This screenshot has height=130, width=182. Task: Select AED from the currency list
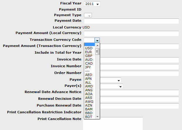tap(88, 75)
